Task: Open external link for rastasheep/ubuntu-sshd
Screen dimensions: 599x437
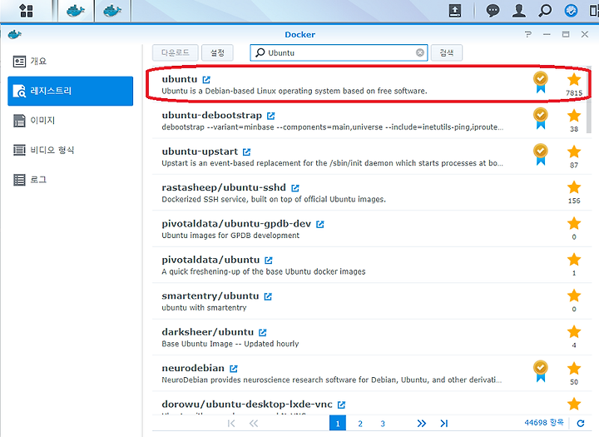Action: pyautogui.click(x=295, y=188)
